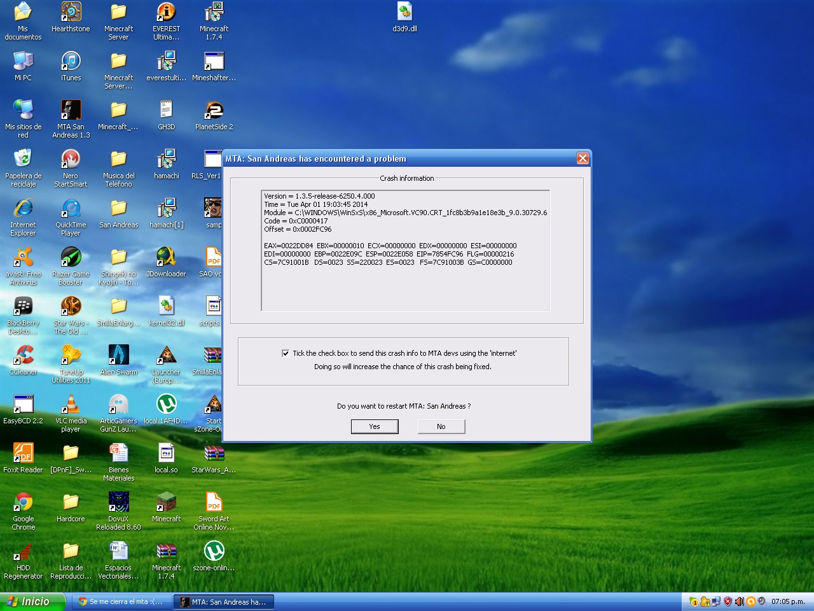The image size is (814, 611).
Task: Select the Bienes Materiales PowerPoint shortcut
Action: [118, 462]
